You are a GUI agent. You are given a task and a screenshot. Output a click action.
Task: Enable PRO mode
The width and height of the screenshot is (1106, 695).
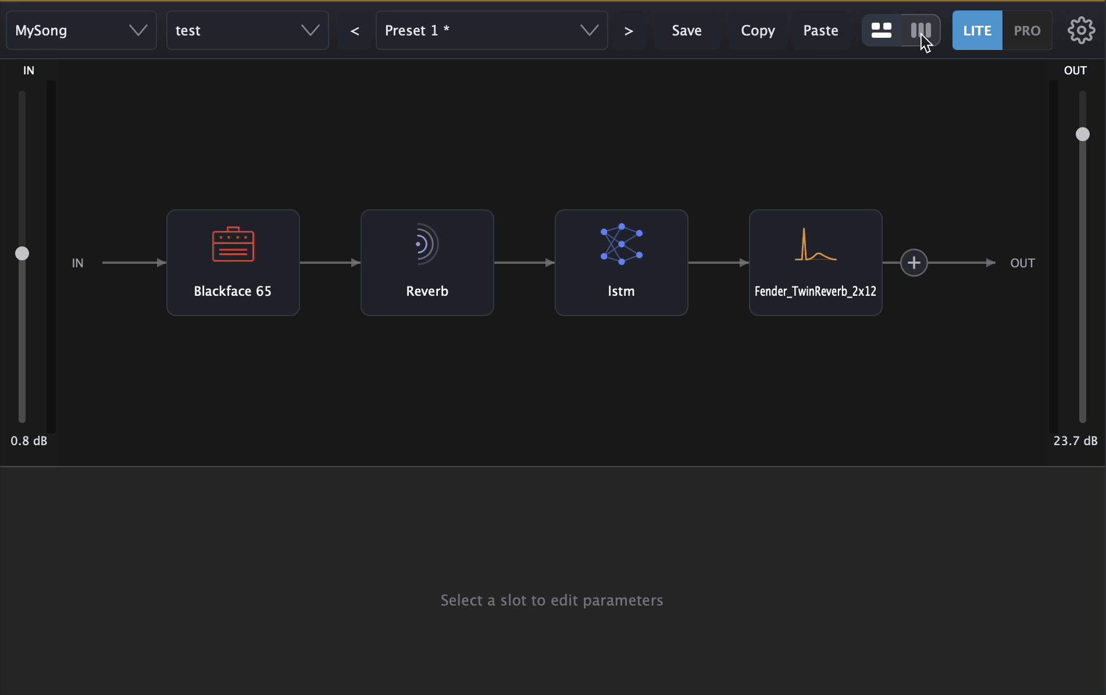[x=1027, y=30]
